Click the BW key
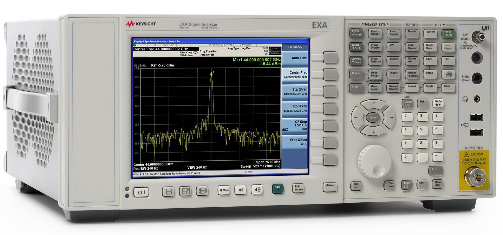503x235 pixels. click(x=393, y=47)
